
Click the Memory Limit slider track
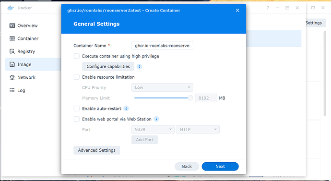pos(162,98)
